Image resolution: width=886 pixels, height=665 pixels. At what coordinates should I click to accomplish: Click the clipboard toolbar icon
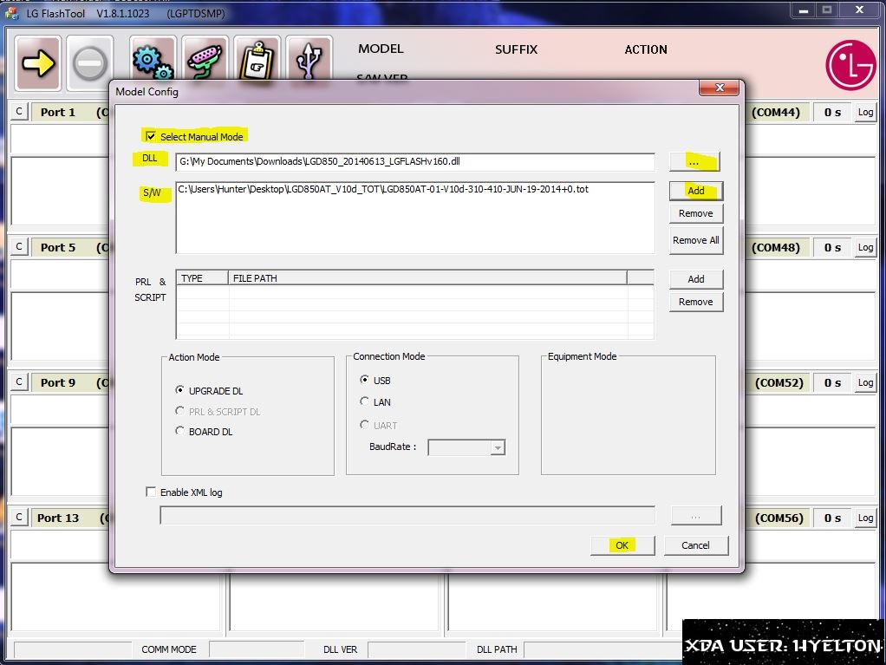(257, 59)
